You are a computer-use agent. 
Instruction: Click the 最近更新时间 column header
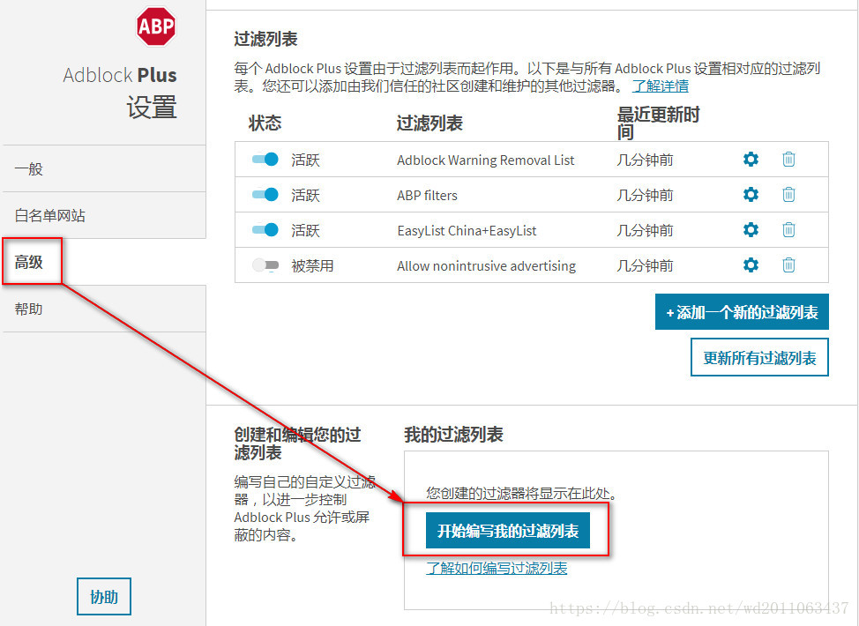[x=658, y=123]
